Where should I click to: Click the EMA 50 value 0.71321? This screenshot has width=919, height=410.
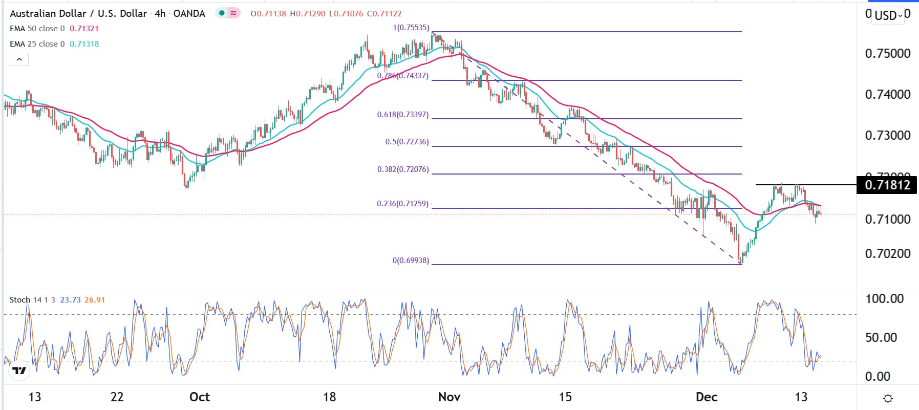84,29
